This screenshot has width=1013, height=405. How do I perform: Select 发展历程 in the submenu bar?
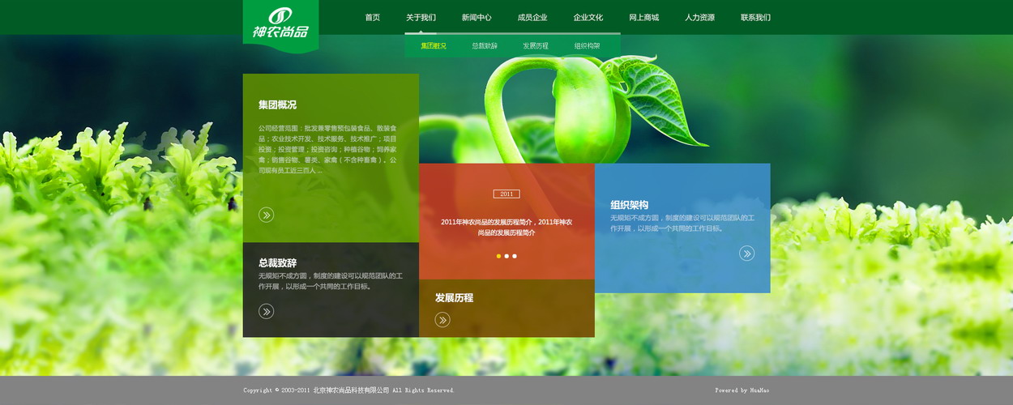[x=536, y=46]
